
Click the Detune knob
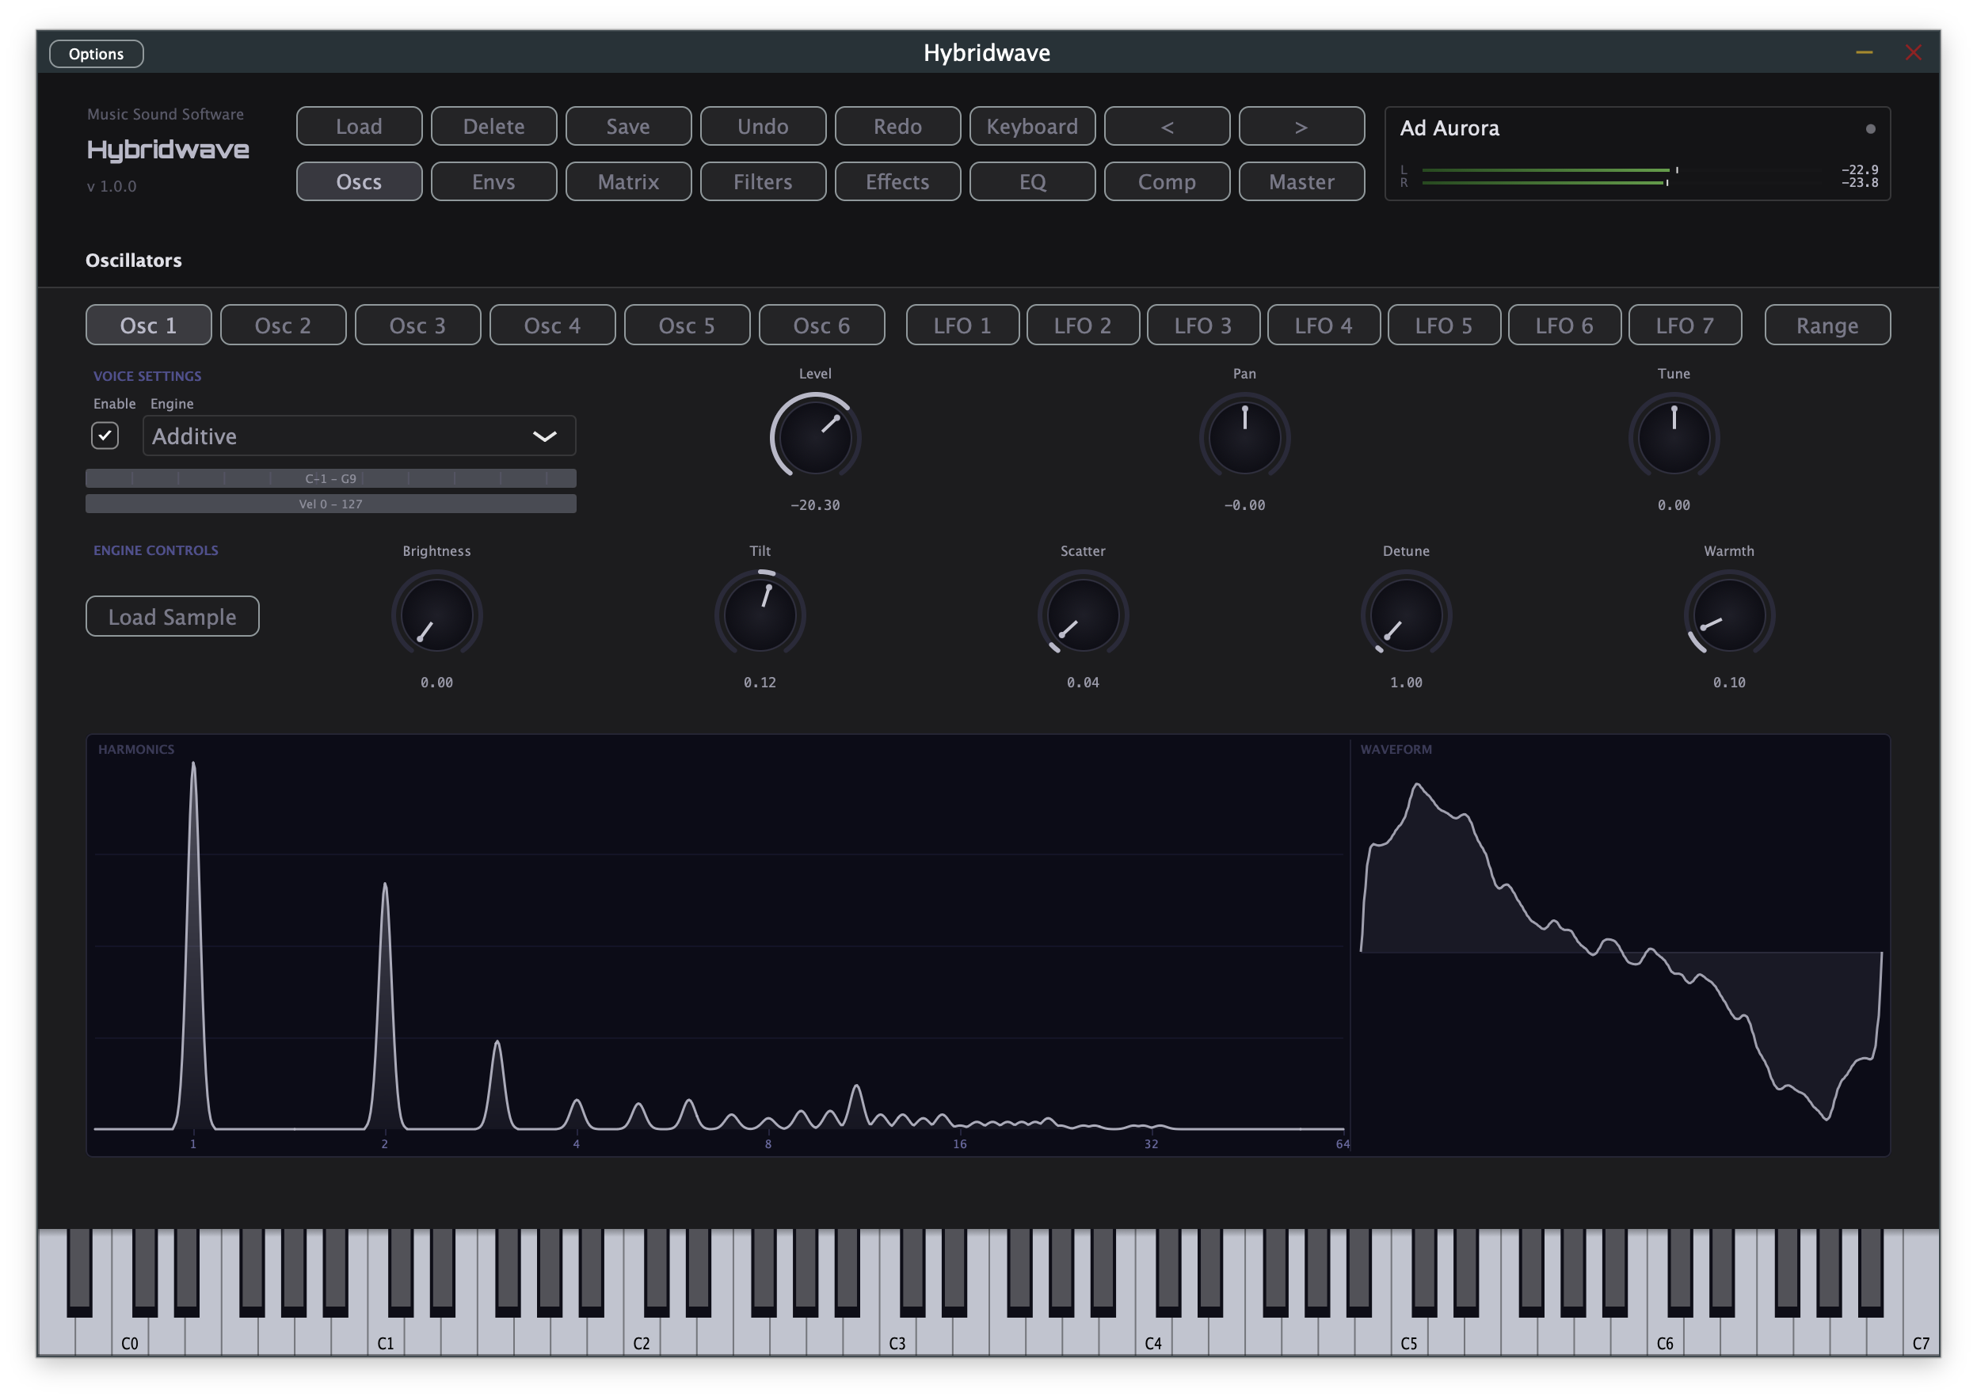(x=1405, y=614)
